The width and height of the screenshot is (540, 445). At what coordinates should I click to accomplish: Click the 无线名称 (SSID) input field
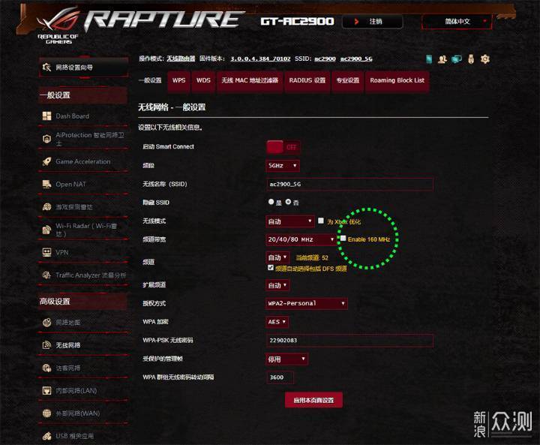pyautogui.click(x=349, y=185)
